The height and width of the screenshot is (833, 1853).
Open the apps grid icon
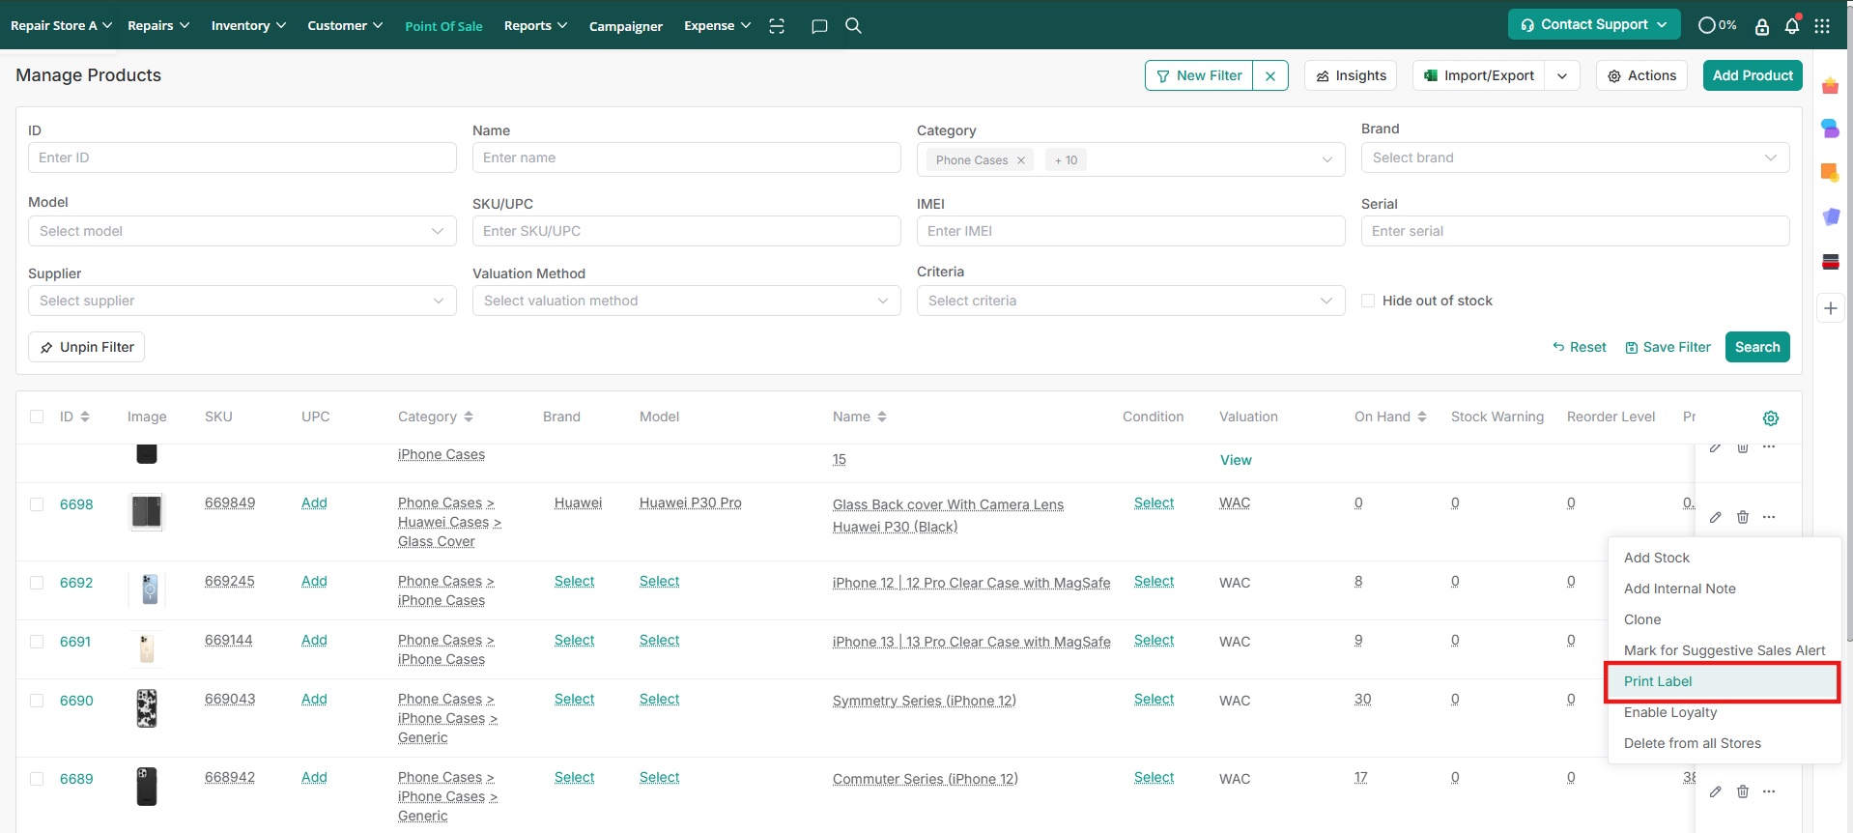coord(1822,26)
